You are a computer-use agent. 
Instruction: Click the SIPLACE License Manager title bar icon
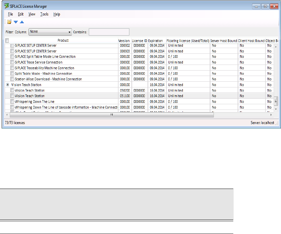click(6, 6)
